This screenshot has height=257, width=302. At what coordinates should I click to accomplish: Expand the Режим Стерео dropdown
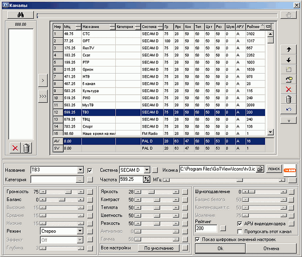(80, 231)
